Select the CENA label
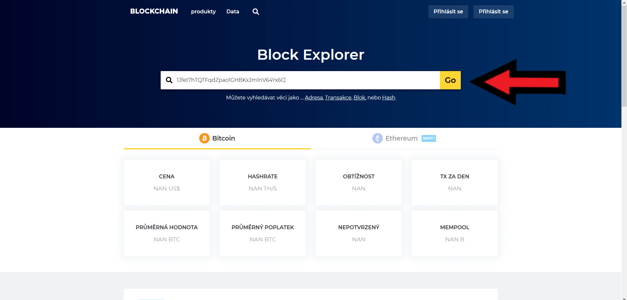 pos(167,176)
